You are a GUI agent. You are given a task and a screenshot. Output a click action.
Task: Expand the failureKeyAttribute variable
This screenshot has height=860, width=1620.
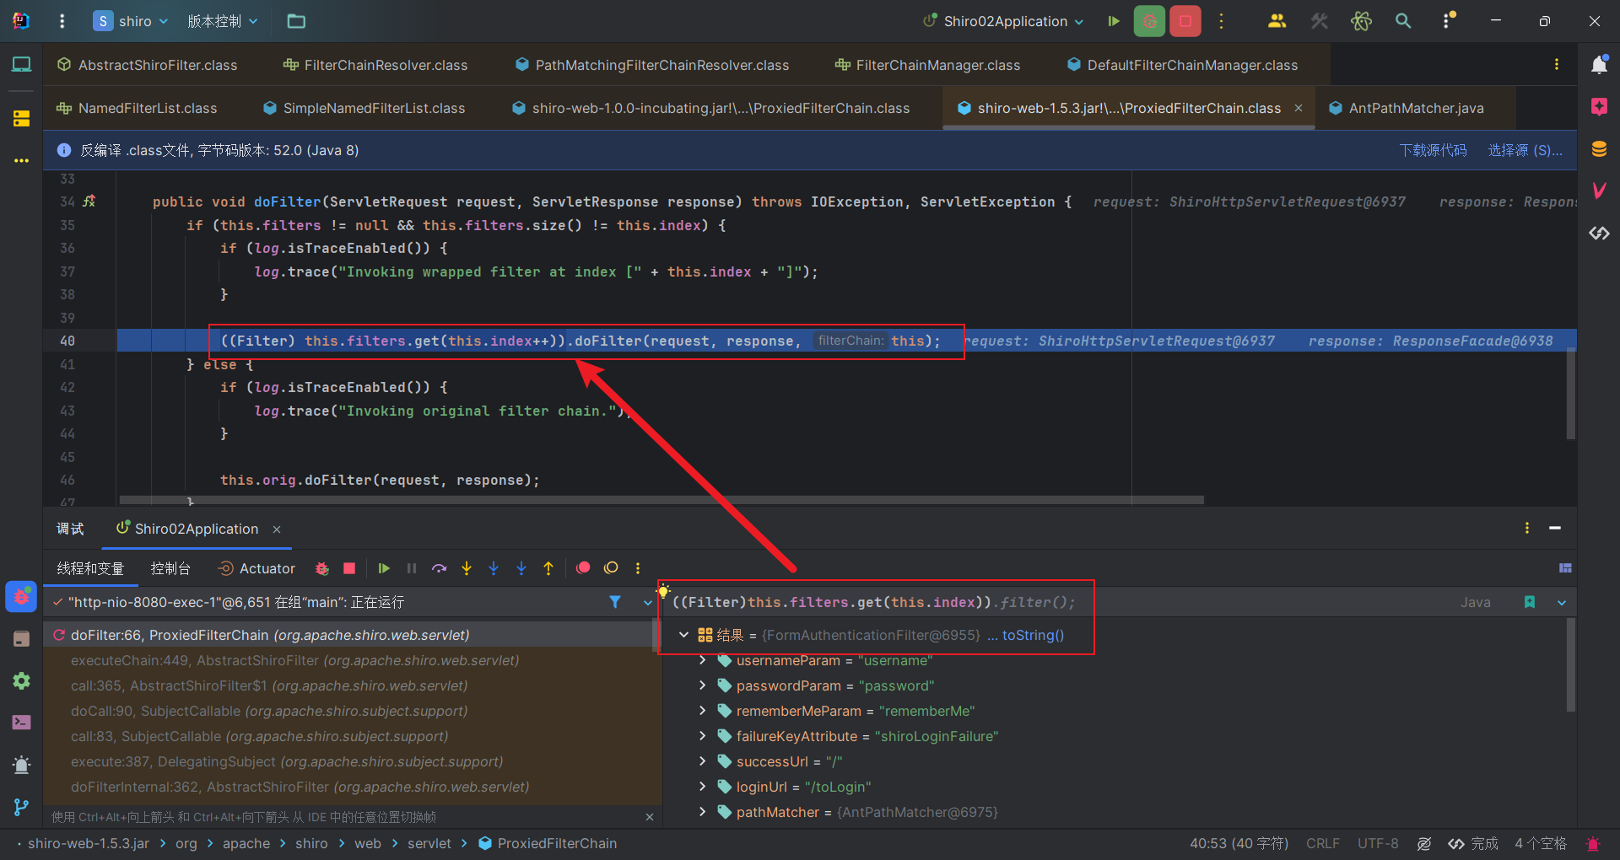702,736
